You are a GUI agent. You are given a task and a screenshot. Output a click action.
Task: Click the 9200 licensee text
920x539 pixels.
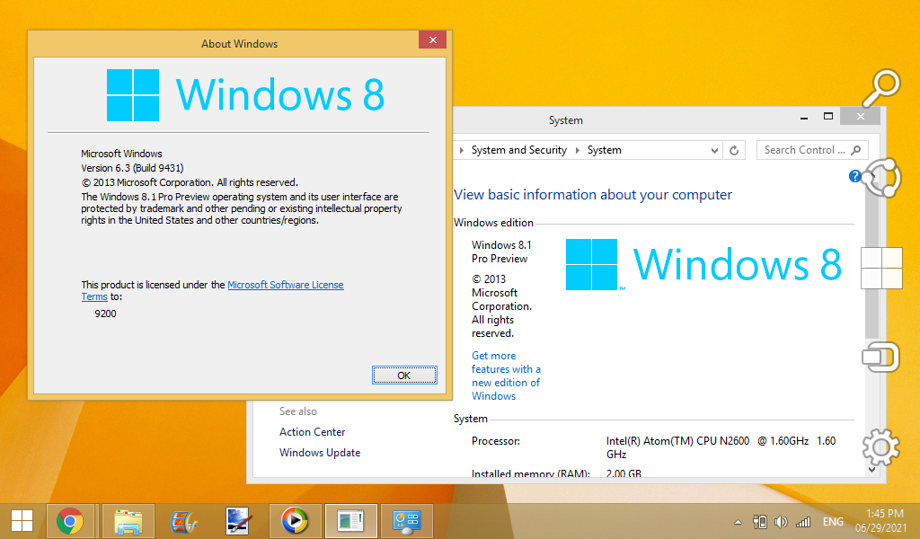pos(106,314)
